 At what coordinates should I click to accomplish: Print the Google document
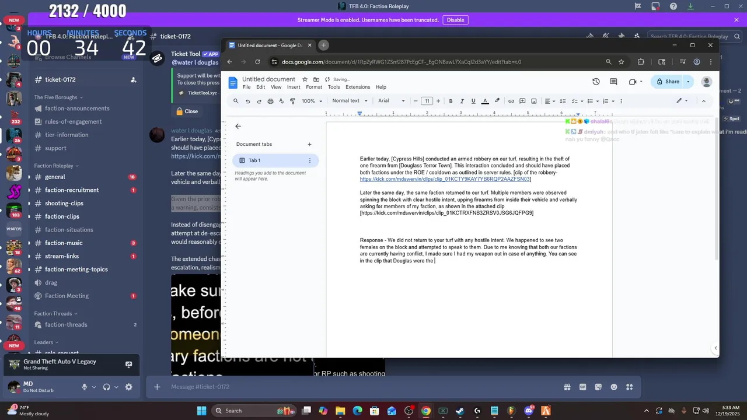coord(270,101)
